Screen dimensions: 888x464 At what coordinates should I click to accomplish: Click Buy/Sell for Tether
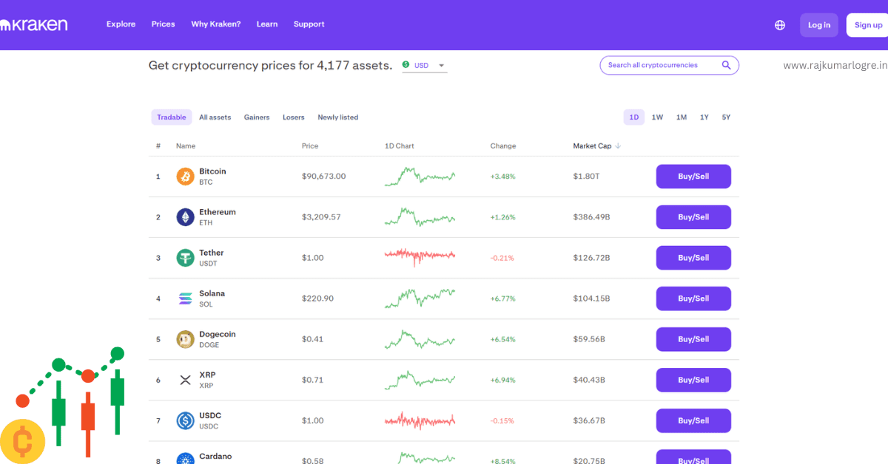(693, 258)
